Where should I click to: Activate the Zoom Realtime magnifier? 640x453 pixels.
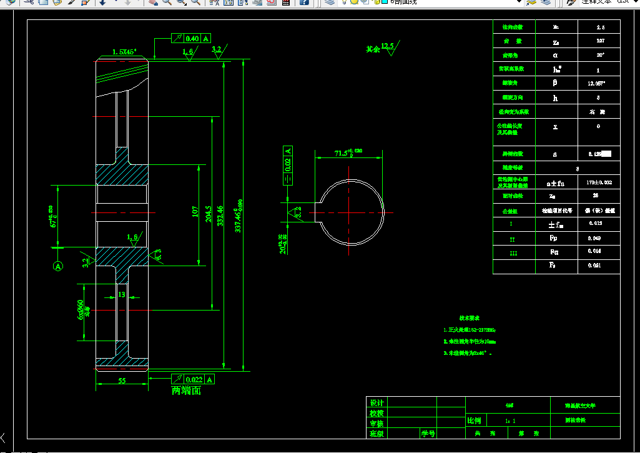click(x=167, y=2)
